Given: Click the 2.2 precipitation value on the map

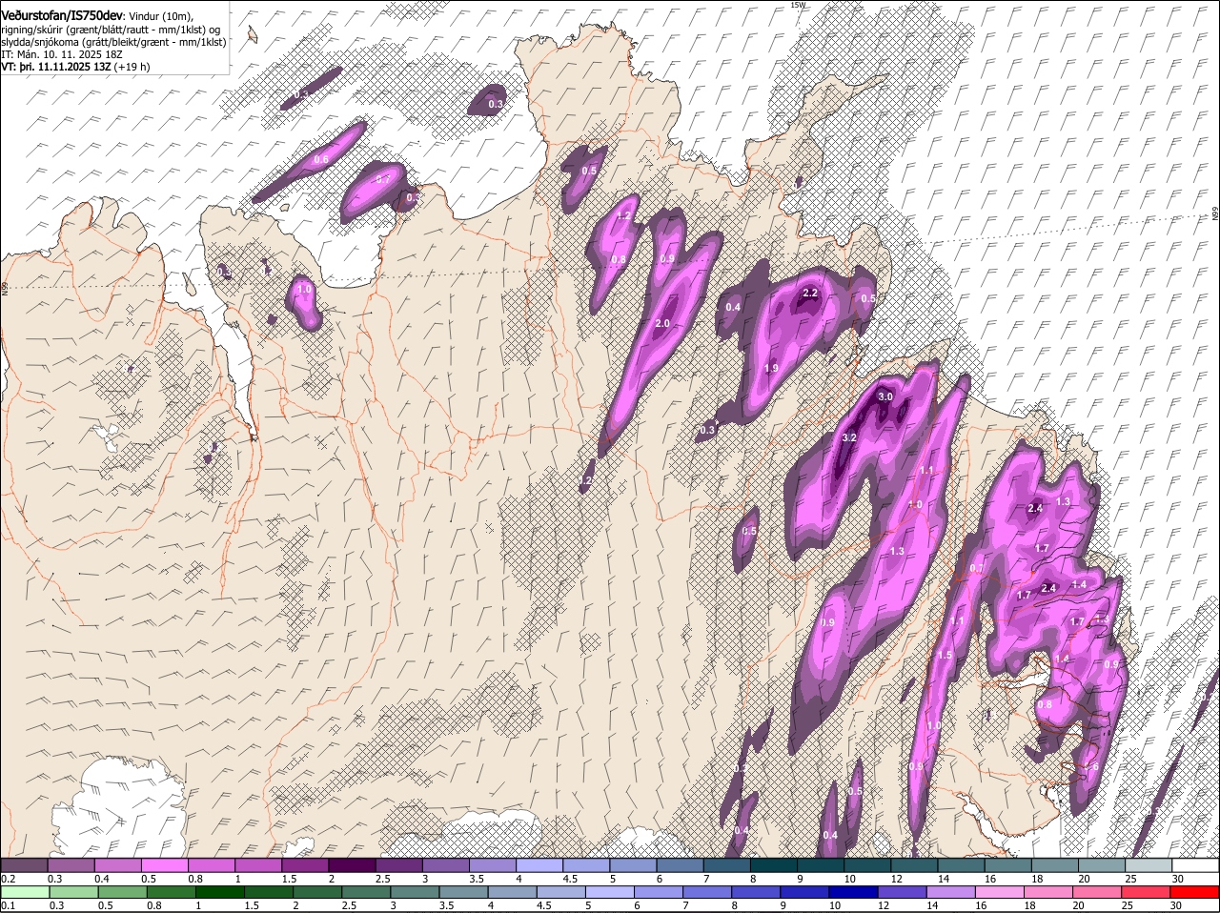Looking at the screenshot, I should click(810, 294).
